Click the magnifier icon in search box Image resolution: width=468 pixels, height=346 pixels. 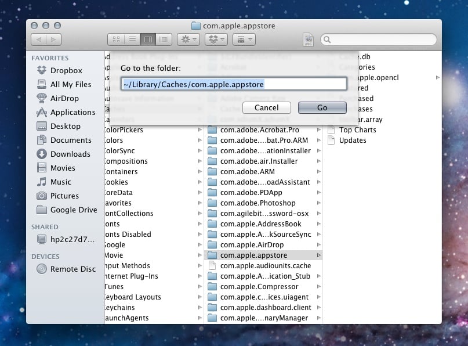click(x=327, y=39)
